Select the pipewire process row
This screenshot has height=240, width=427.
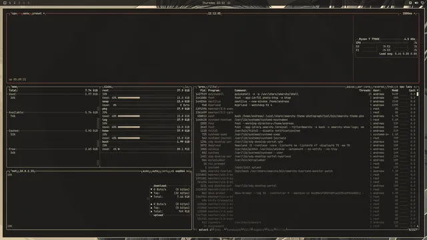point(305,222)
